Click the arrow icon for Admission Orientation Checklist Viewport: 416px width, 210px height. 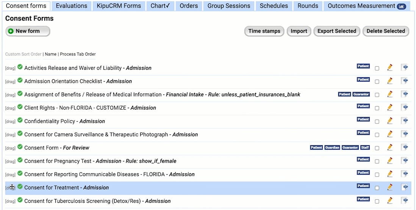(x=405, y=81)
